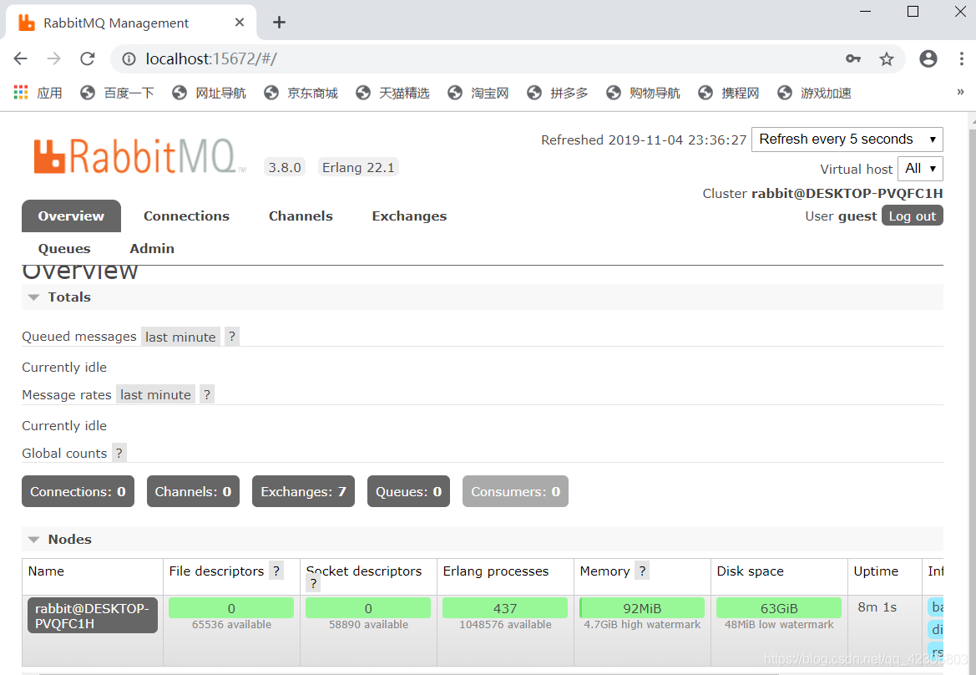
Task: Open the 携程网 bookmark
Action: 728,93
